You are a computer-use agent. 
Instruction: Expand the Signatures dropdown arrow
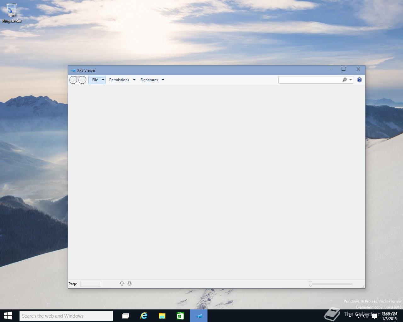[163, 80]
